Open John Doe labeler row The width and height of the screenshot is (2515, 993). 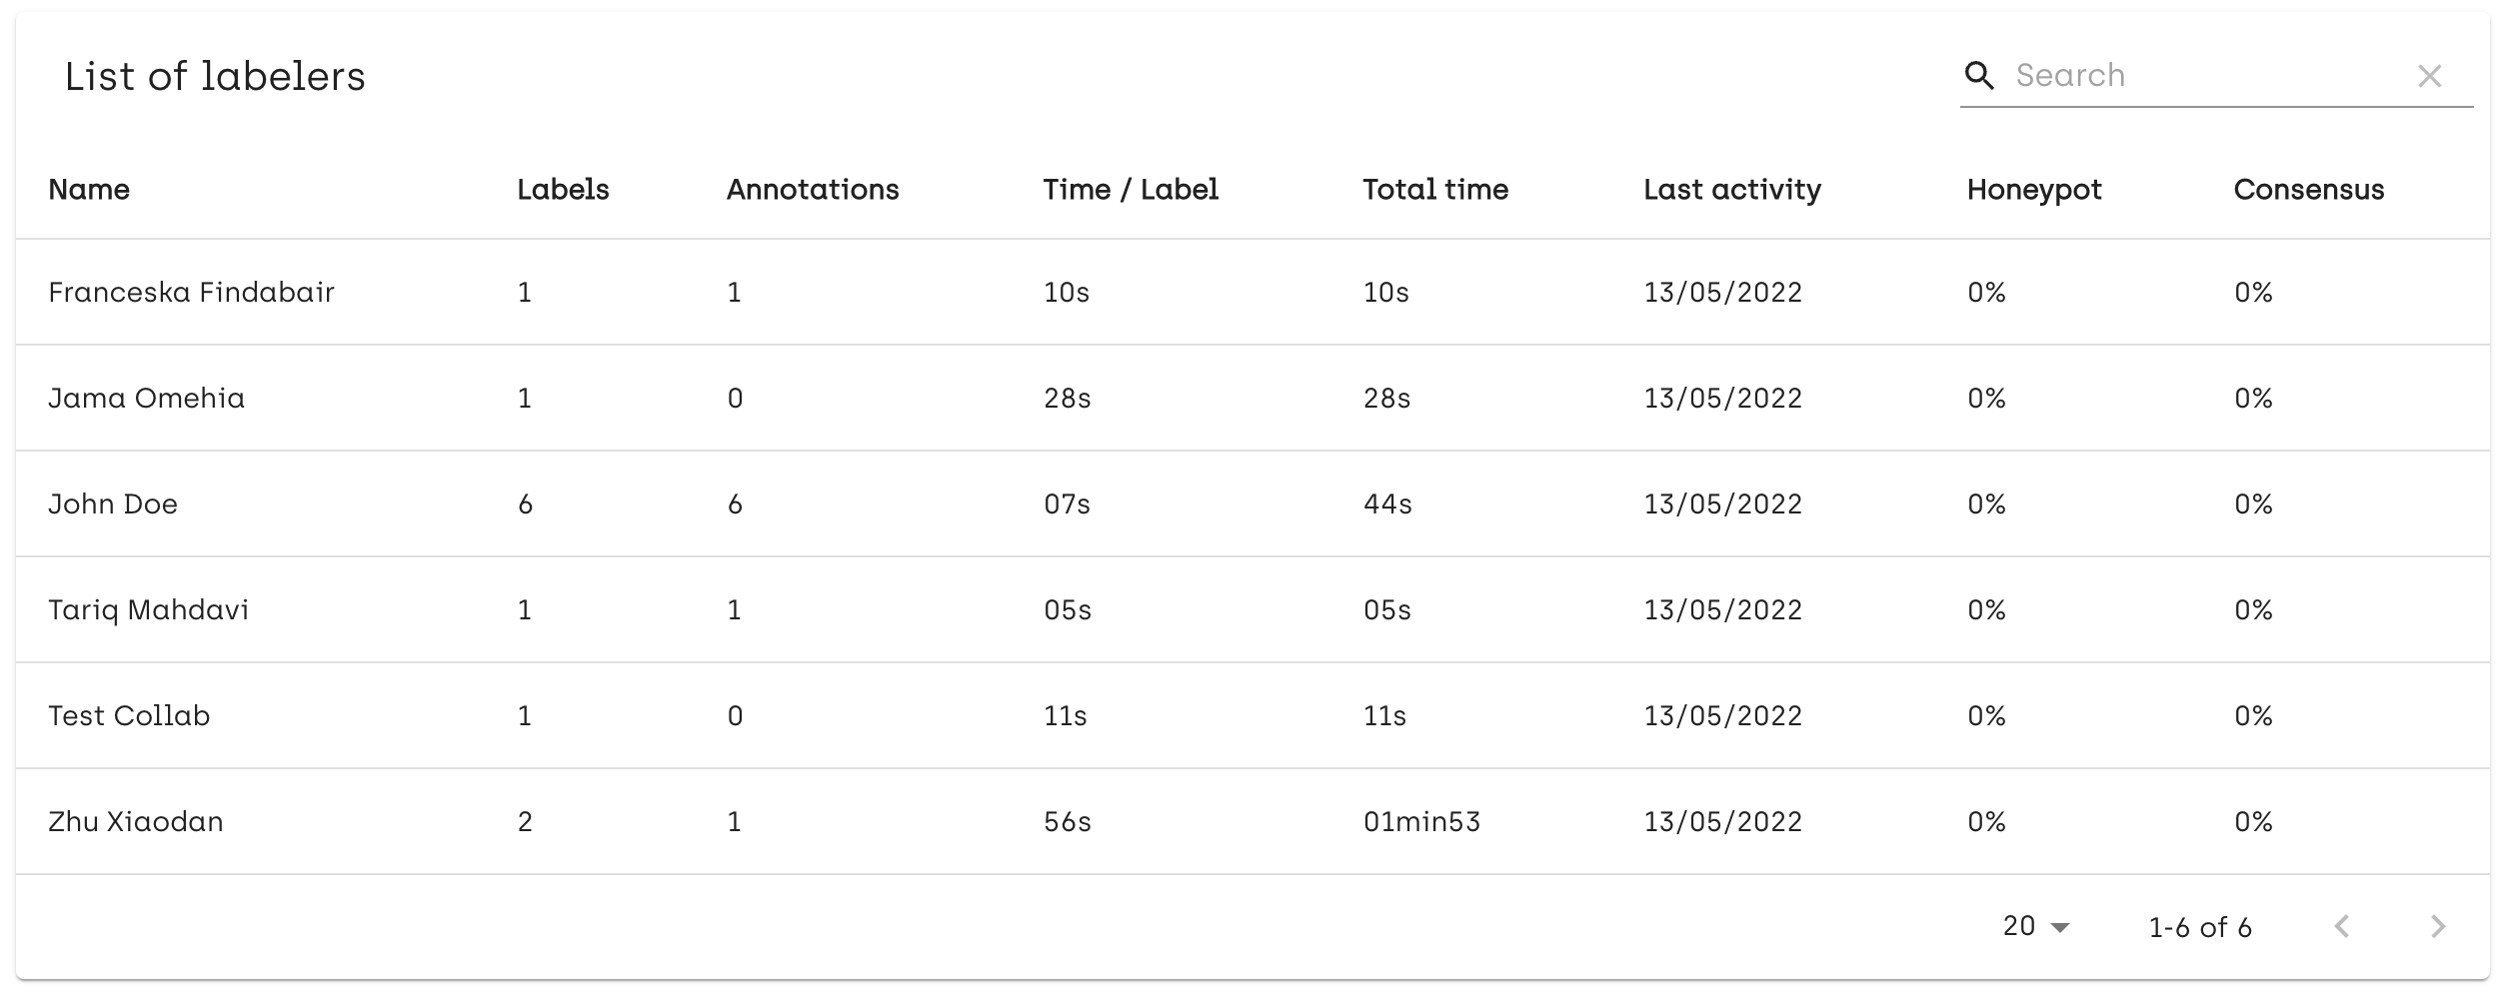tap(1253, 503)
